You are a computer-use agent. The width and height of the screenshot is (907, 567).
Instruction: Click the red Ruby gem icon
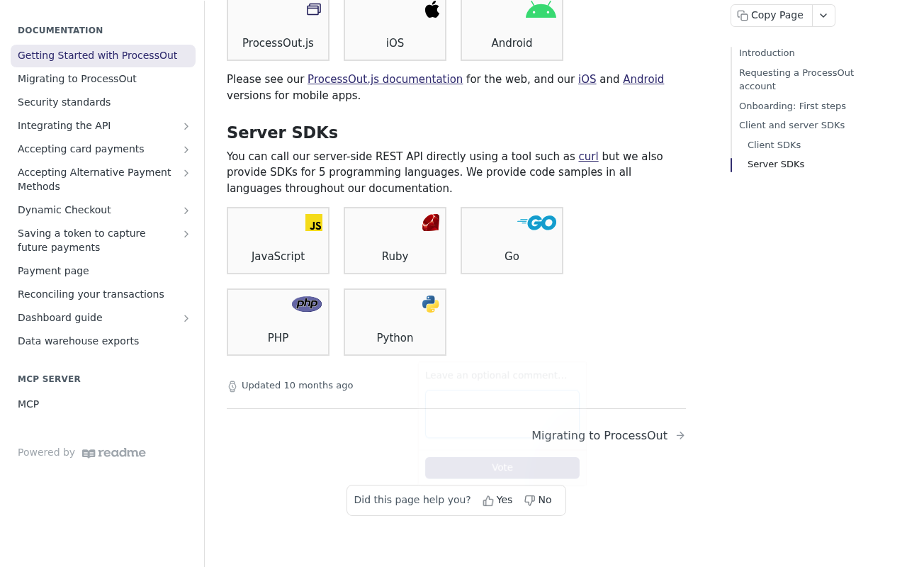tap(431, 223)
